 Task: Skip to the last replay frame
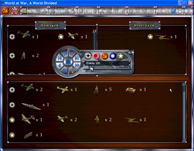[77, 58]
